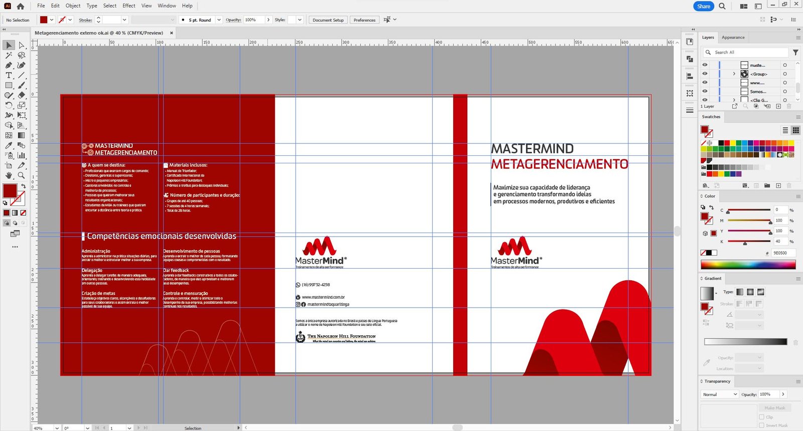Open the Window menu
The width and height of the screenshot is (803, 431).
(x=167, y=6)
